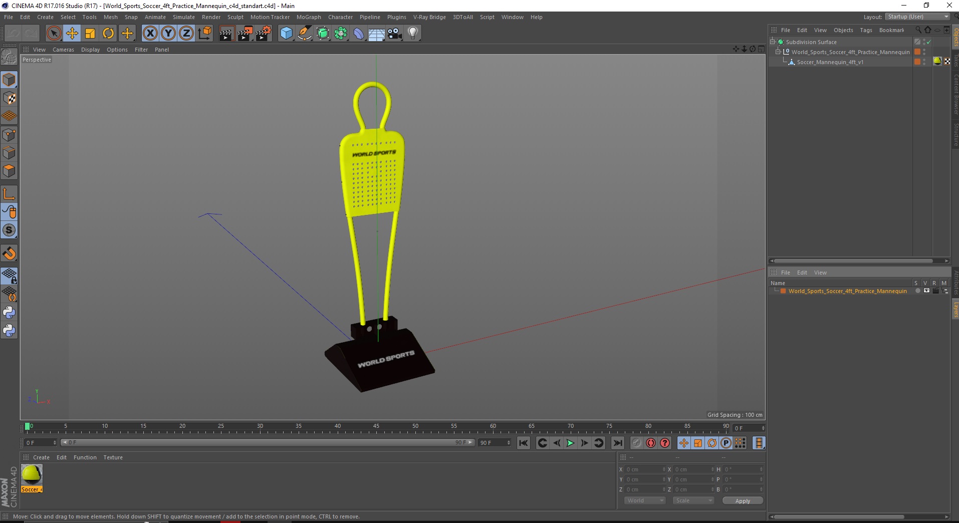
Task: Add a Light object
Action: (x=412, y=34)
